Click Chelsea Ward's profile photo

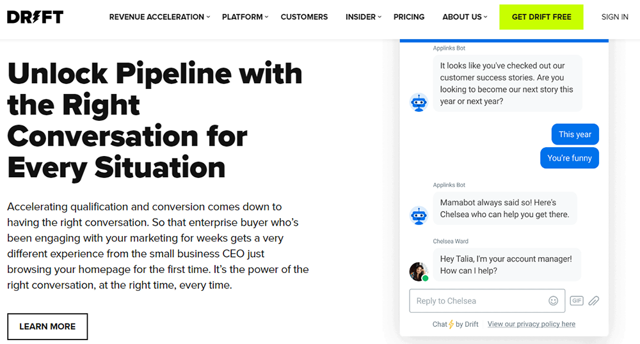pos(419,272)
